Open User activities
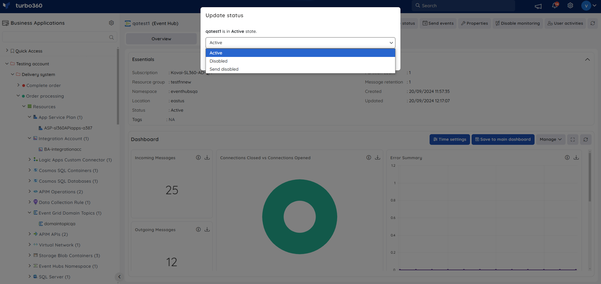Screen dimensions: 601x284 pos(565,23)
